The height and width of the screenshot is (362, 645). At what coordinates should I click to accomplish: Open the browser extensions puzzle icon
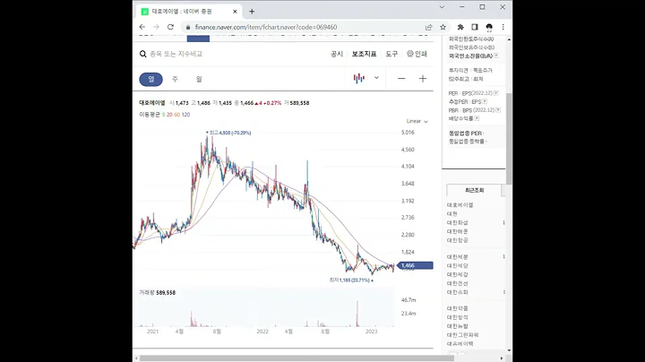point(460,27)
